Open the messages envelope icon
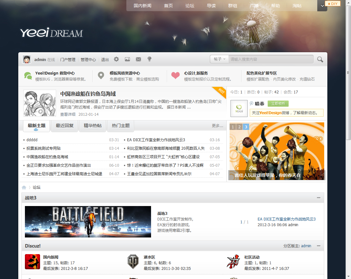The width and height of the screenshot is (351, 279). (138, 59)
